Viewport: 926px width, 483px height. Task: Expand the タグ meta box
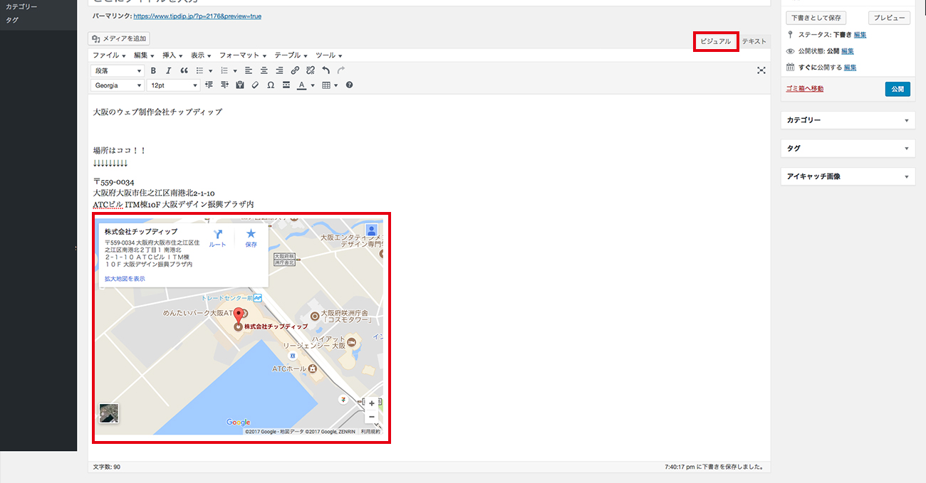(x=848, y=148)
